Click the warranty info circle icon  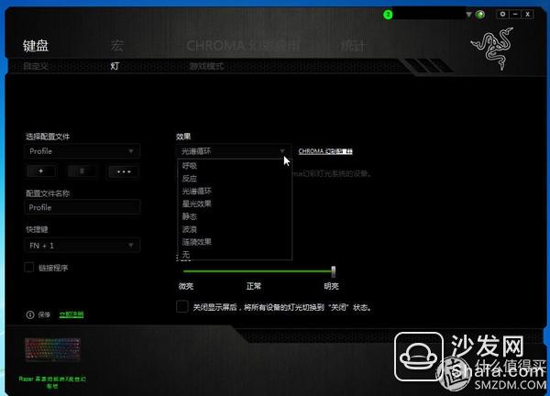pos(30,314)
